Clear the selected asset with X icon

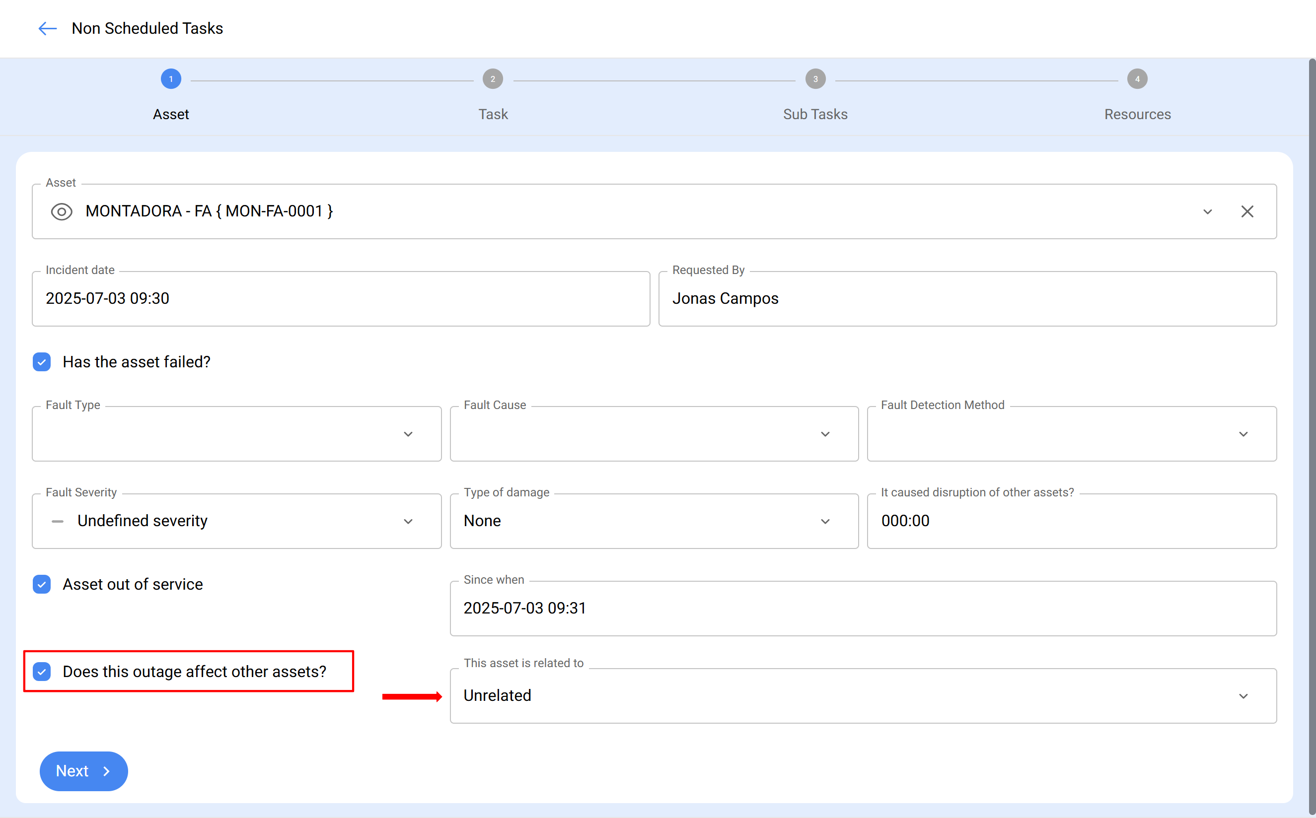[1247, 211]
